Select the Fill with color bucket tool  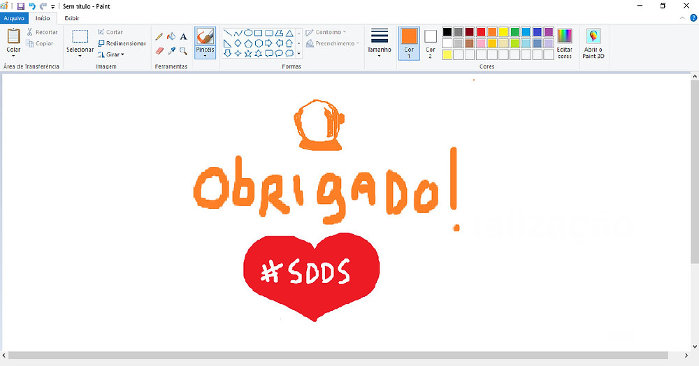pyautogui.click(x=171, y=36)
